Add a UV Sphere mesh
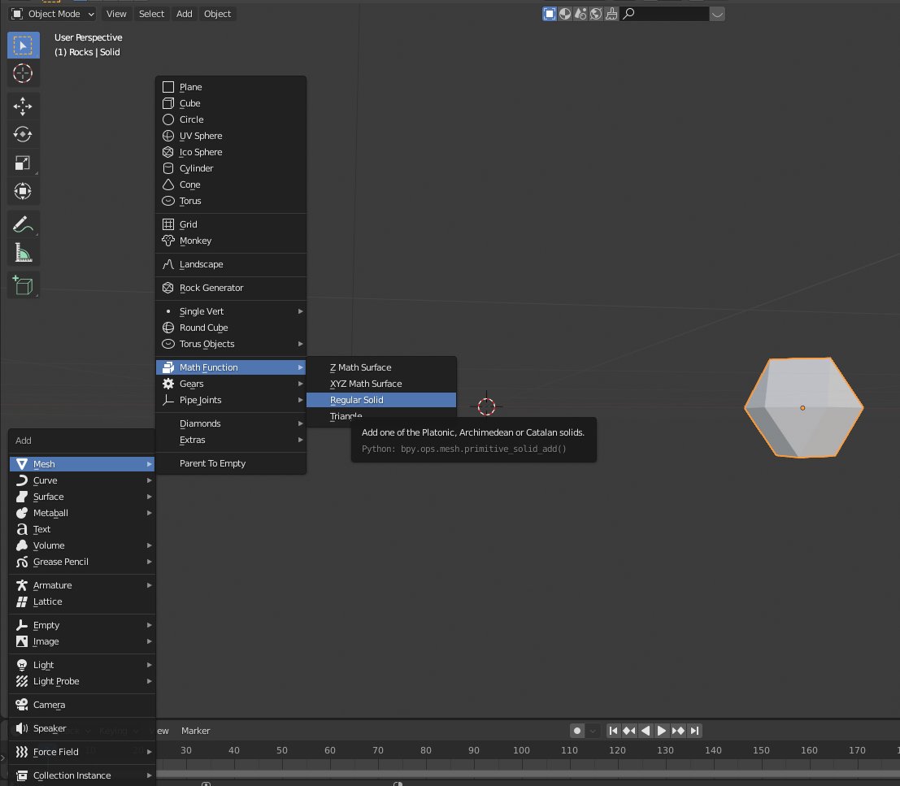900x786 pixels. (x=231, y=136)
